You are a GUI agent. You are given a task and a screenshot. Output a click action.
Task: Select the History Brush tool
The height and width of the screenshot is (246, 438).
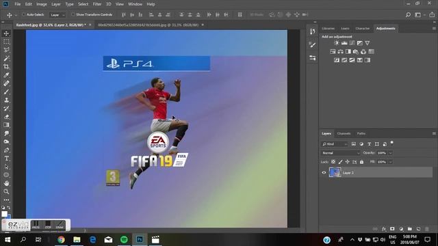coord(6,109)
